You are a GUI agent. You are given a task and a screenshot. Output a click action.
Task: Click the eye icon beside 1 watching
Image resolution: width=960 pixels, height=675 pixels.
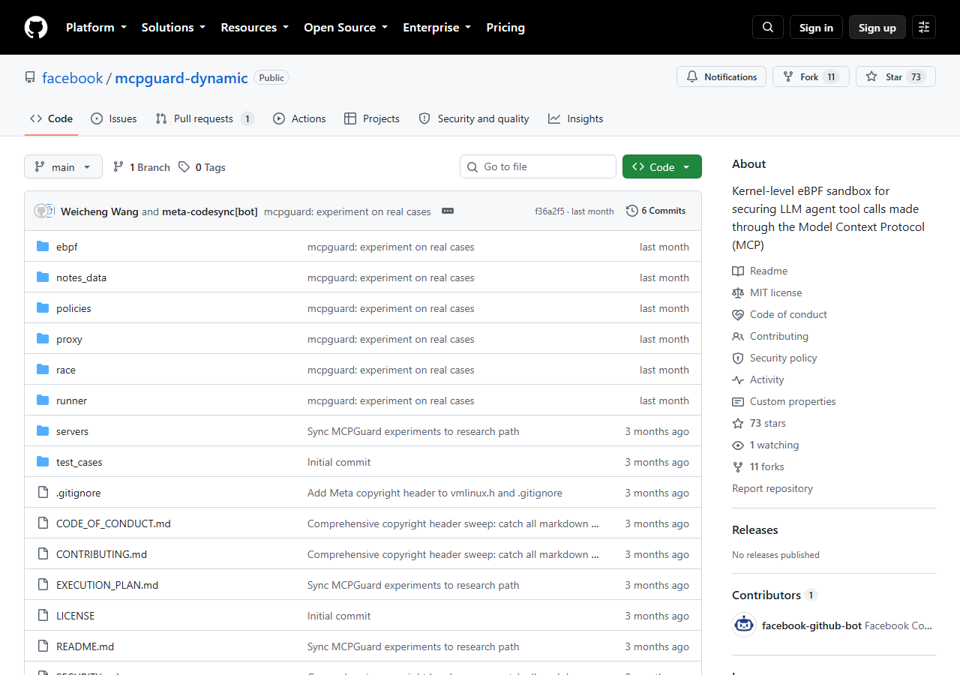738,445
